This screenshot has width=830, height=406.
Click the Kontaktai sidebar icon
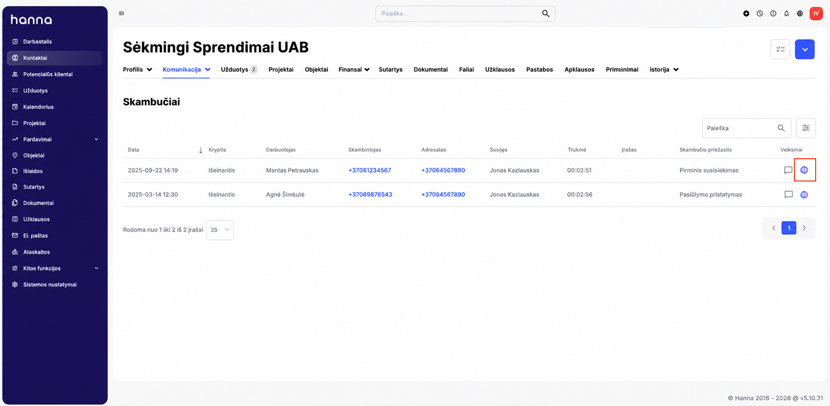click(x=15, y=58)
